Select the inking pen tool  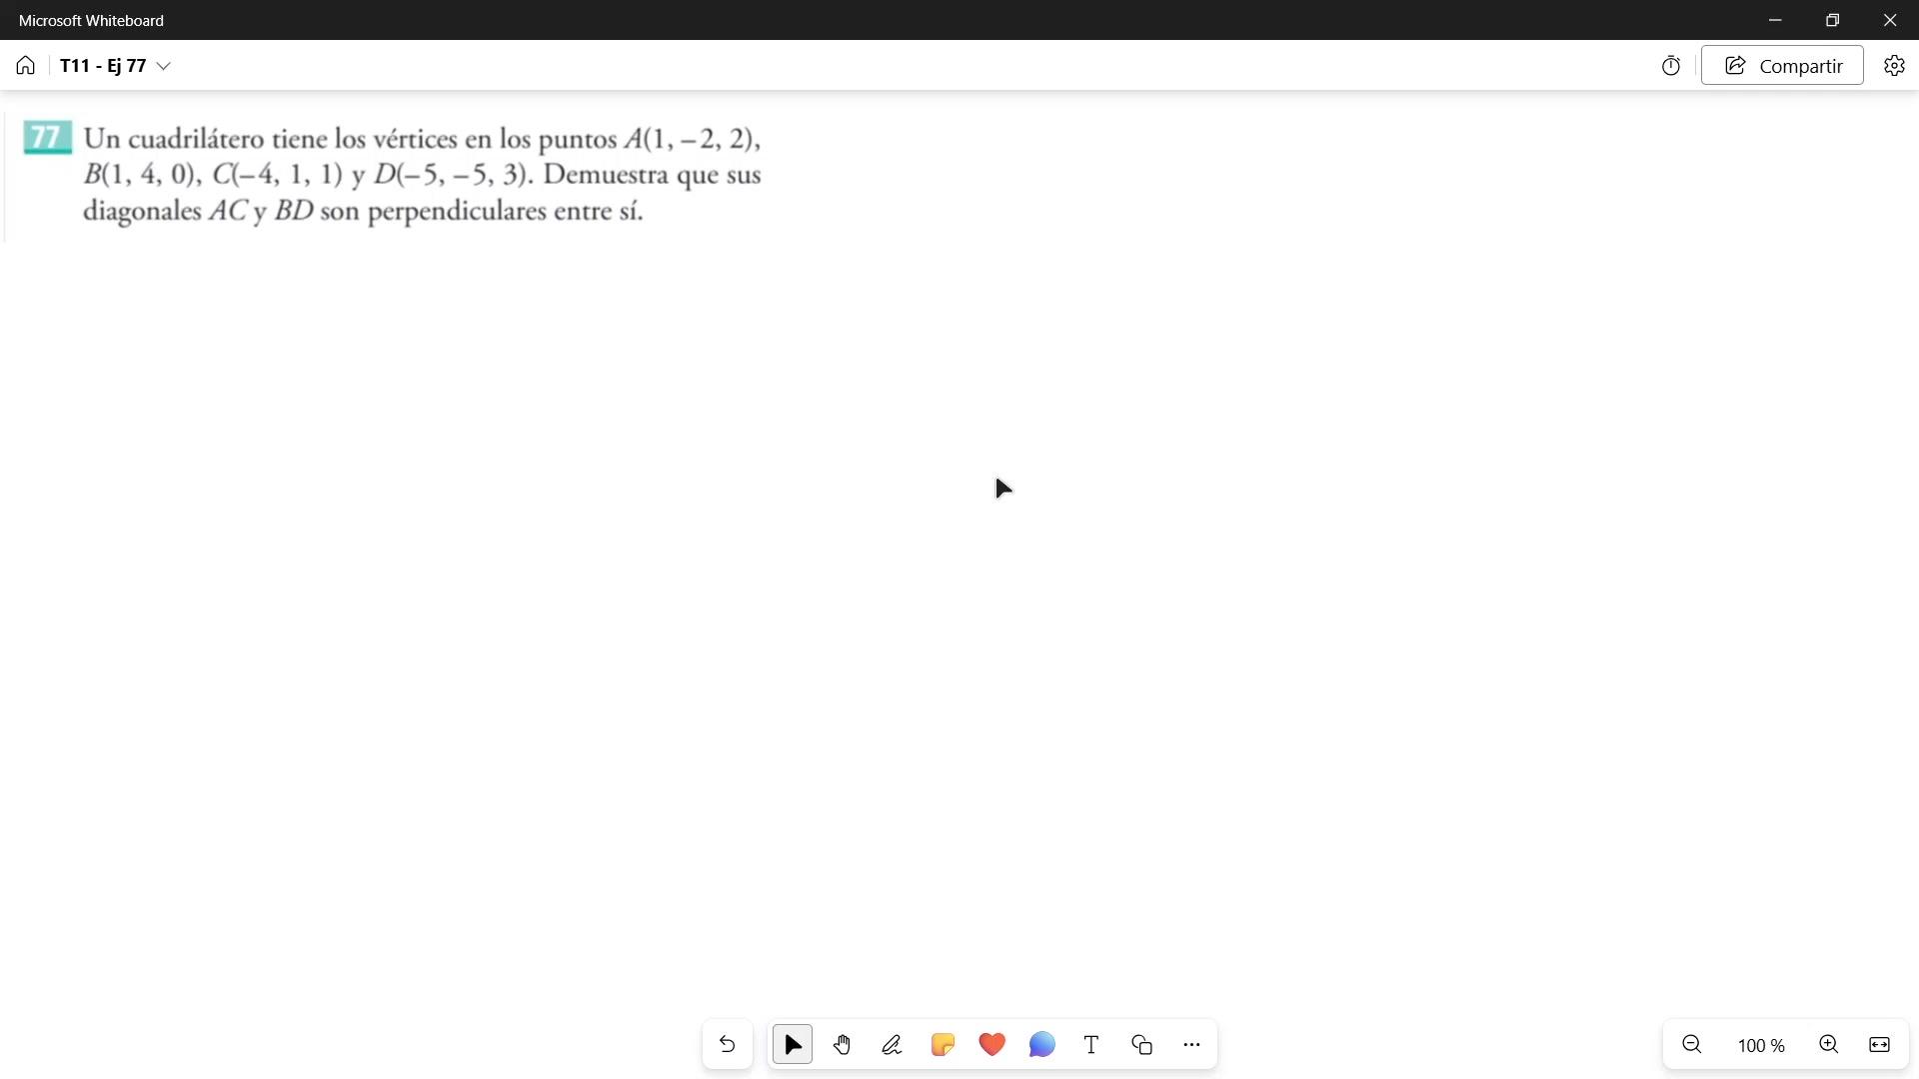pos(892,1045)
